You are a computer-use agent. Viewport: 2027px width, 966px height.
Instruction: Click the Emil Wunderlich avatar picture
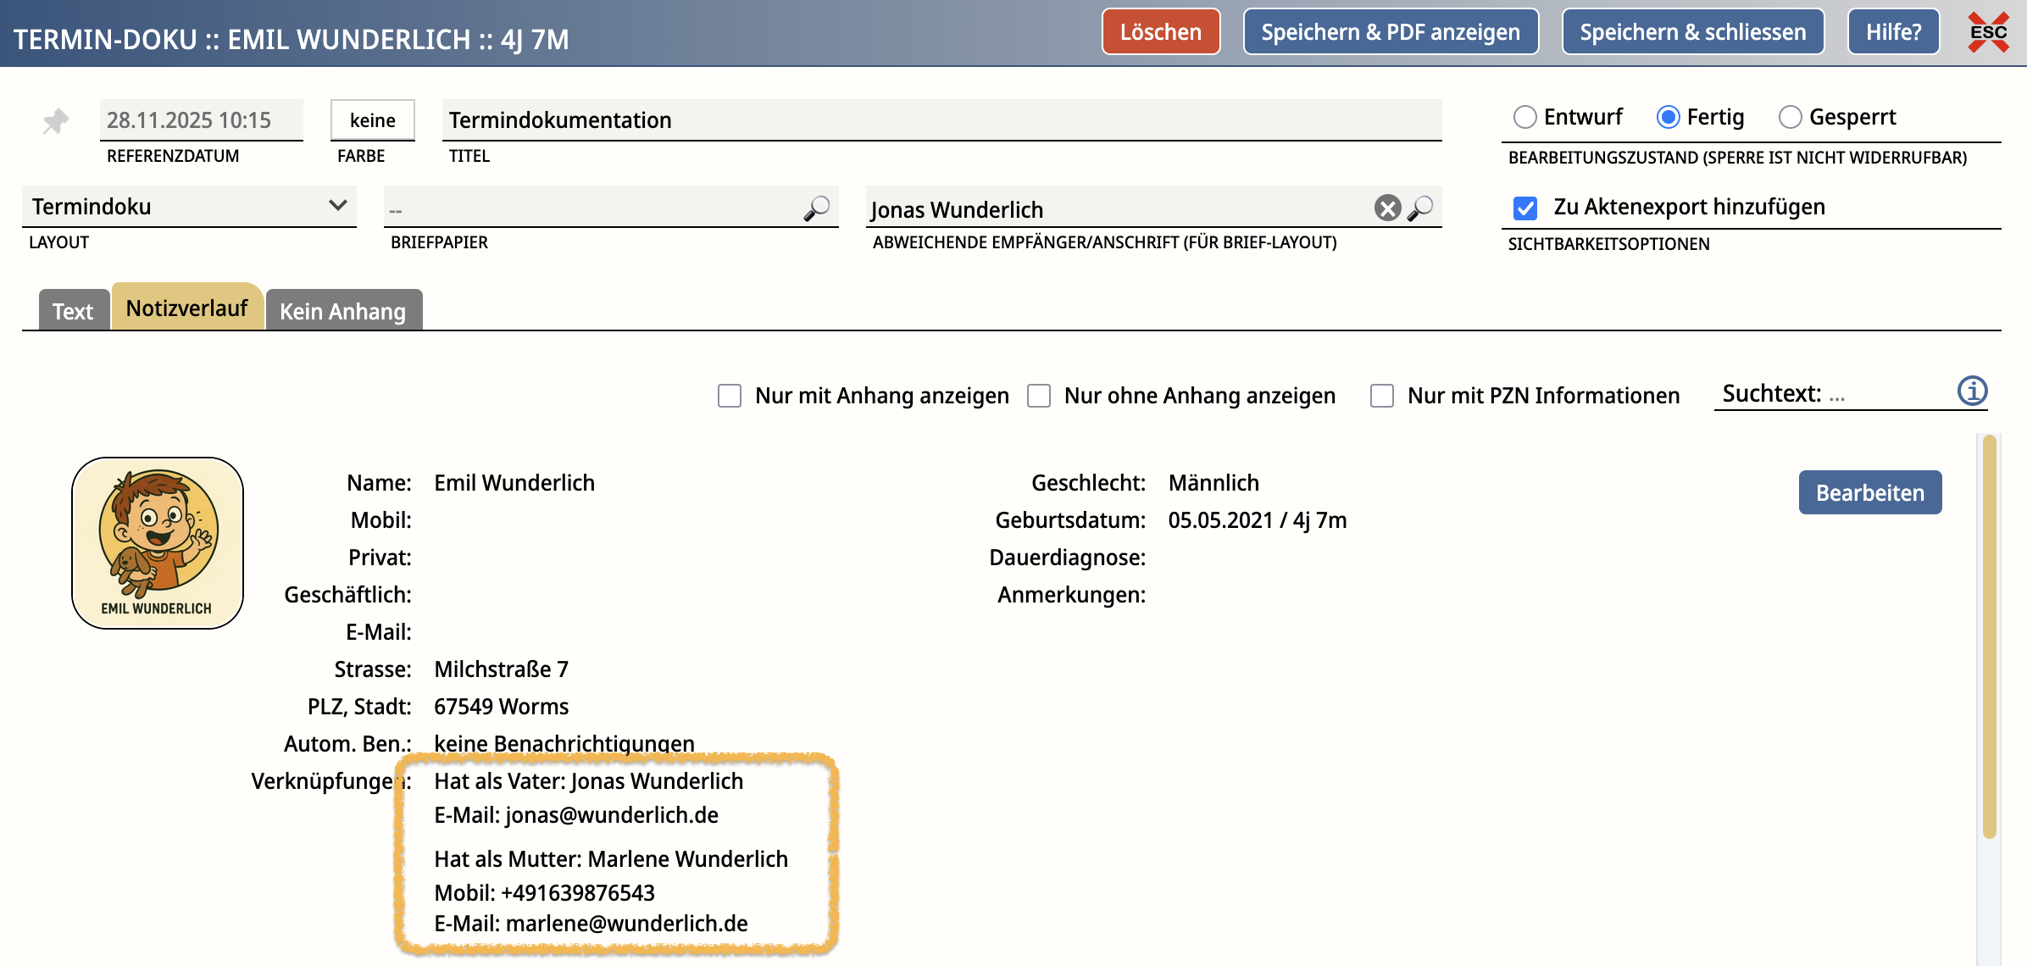coord(158,543)
